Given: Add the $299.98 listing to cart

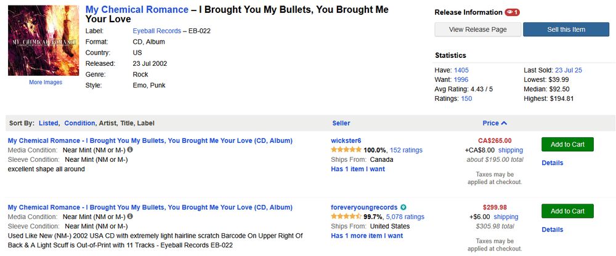Looking at the screenshot, I should pos(567,211).
